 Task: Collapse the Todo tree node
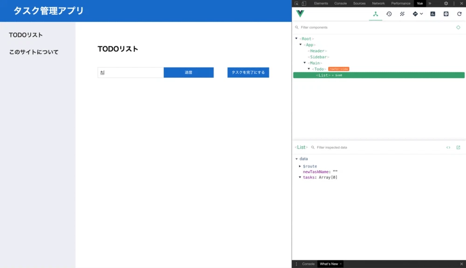click(309, 69)
